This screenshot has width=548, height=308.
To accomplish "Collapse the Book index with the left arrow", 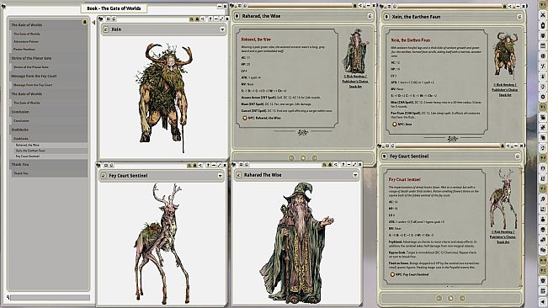I will (93, 23).
